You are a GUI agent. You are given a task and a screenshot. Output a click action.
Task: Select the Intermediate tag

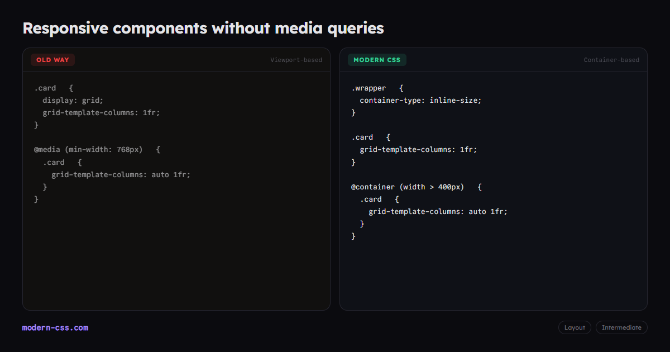click(x=621, y=327)
